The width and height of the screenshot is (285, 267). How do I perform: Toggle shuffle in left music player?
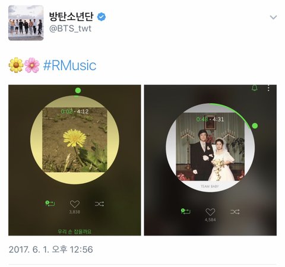click(99, 204)
